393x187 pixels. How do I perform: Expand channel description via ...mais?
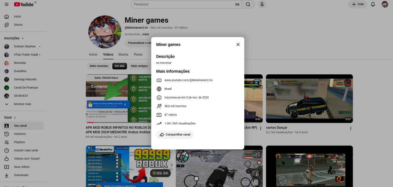click(145, 34)
